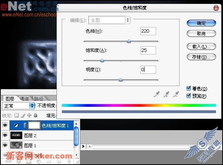Image resolution: width=223 pixels, height=165 pixels.
Task: Click the create new layer icon
Action: [59, 161]
